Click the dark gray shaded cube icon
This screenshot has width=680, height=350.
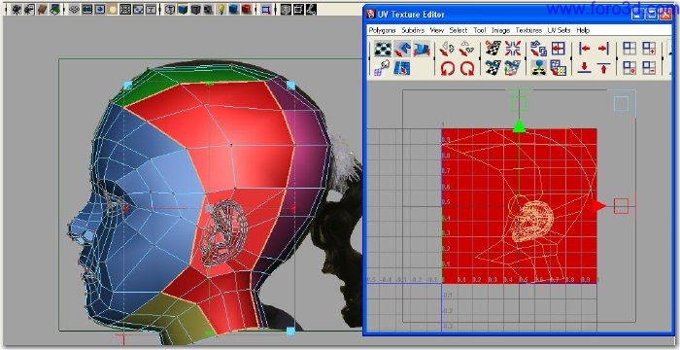195,9
